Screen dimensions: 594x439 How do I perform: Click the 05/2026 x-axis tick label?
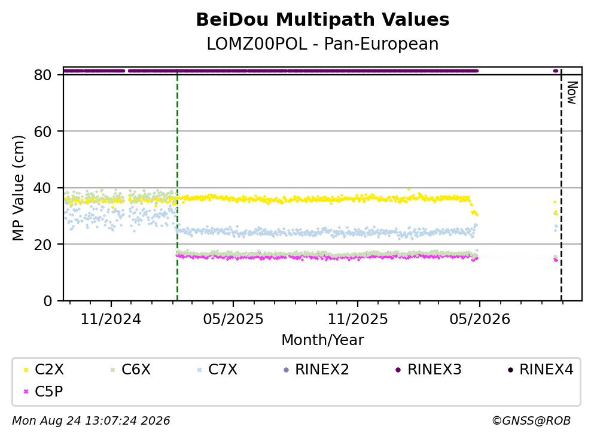(480, 319)
